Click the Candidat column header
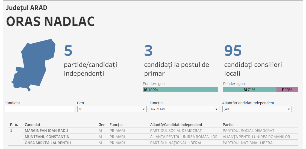 [x=33, y=125]
